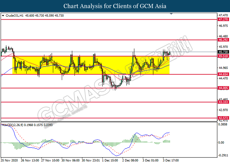The width and height of the screenshot is (230, 164).
Task: Click the 27 Nov 10:00 time label
Action: (50, 160)
